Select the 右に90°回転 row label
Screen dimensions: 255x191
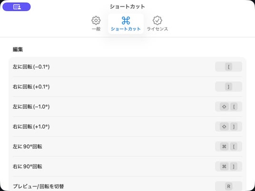27,166
